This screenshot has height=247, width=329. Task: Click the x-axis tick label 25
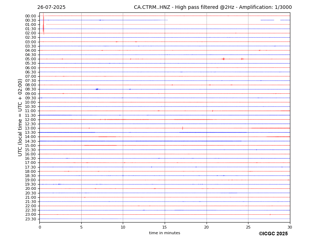tap(248, 227)
